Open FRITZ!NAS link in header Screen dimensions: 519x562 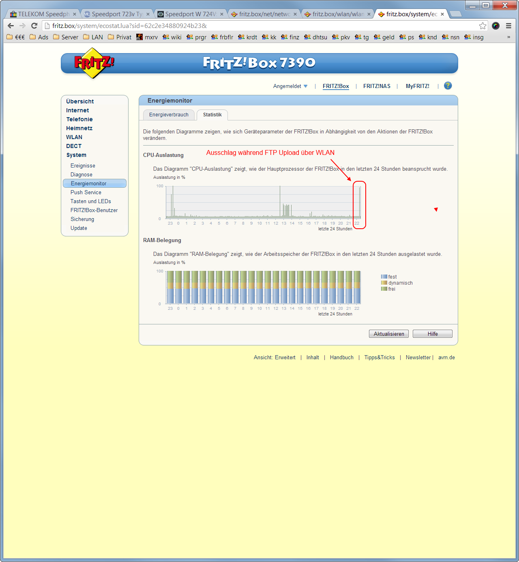(377, 86)
